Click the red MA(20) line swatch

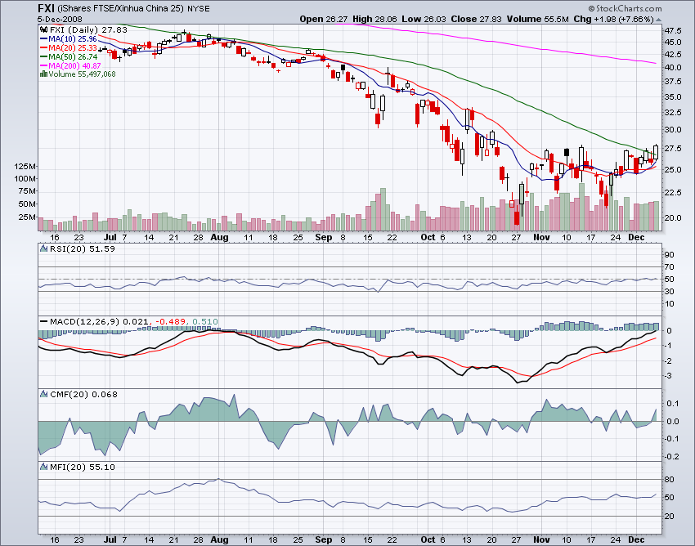click(x=44, y=48)
